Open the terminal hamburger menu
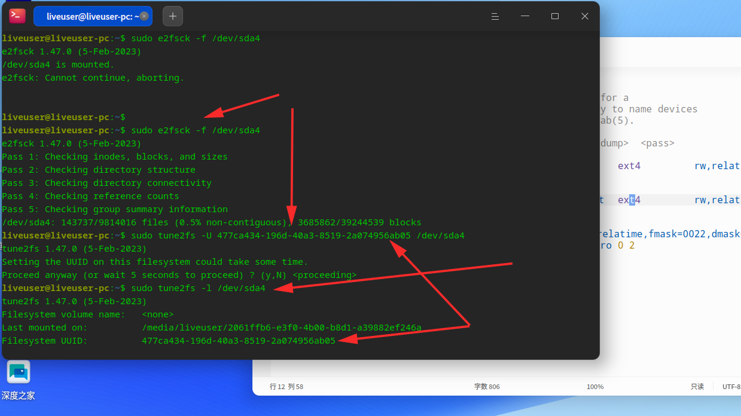 coord(495,16)
